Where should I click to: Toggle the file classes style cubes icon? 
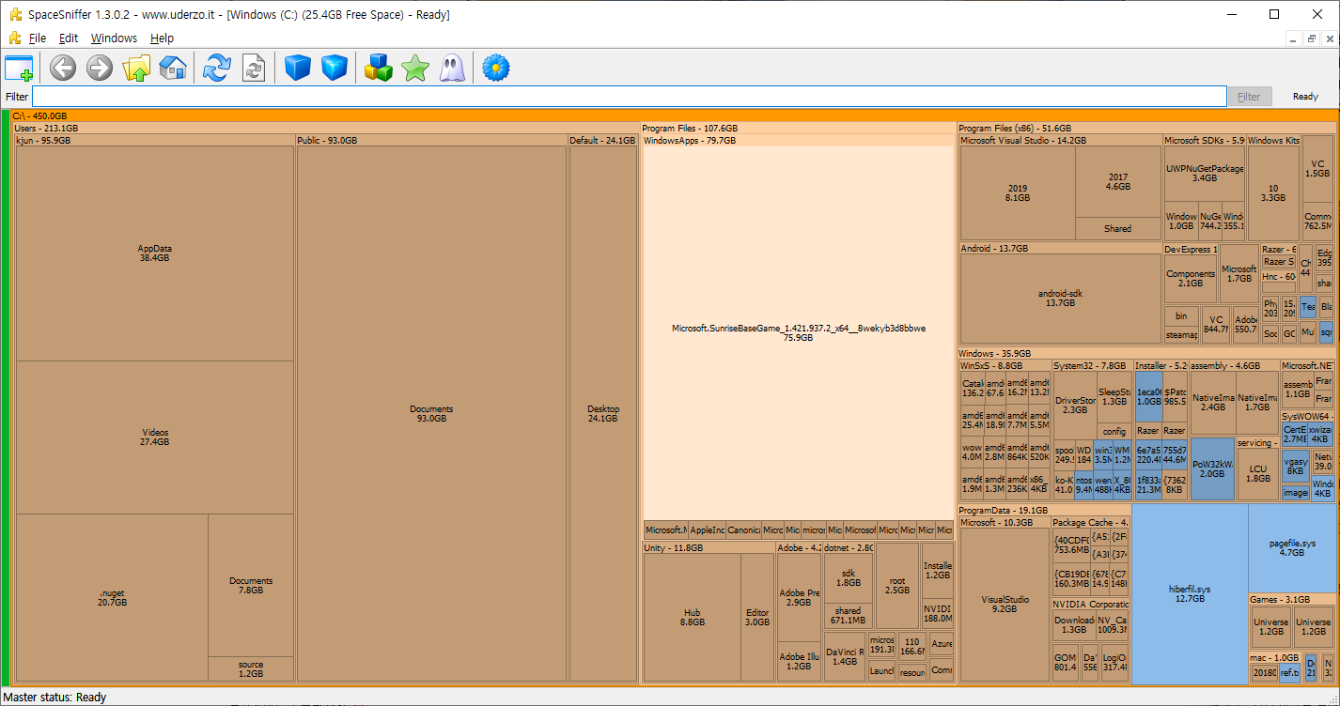click(379, 68)
